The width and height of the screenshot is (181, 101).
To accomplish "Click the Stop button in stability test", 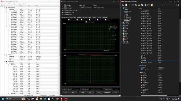I will (x=73, y=92).
